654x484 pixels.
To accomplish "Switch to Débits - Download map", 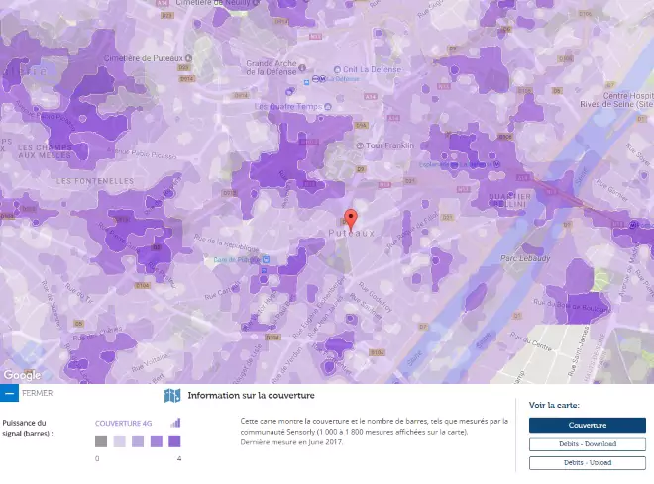I will [x=588, y=444].
